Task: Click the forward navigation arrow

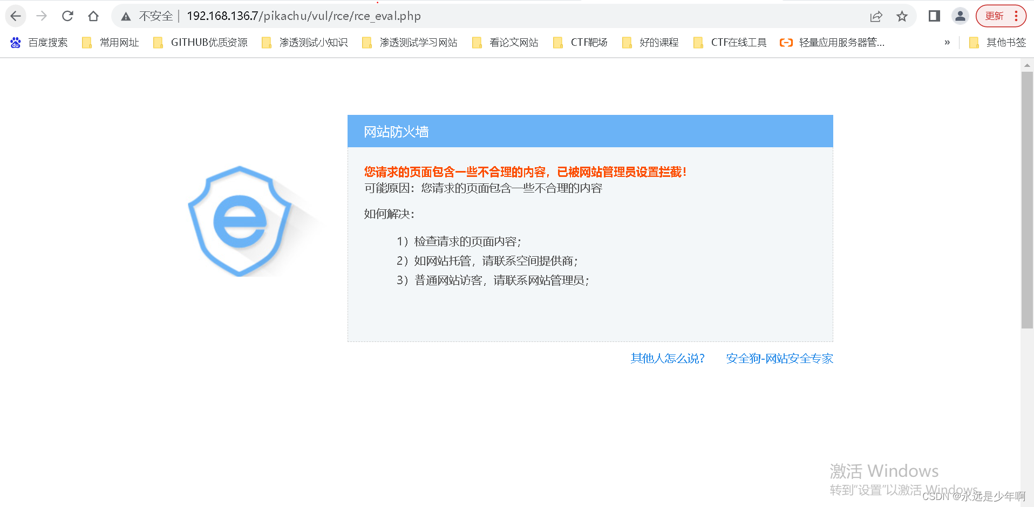Action: pyautogui.click(x=42, y=16)
